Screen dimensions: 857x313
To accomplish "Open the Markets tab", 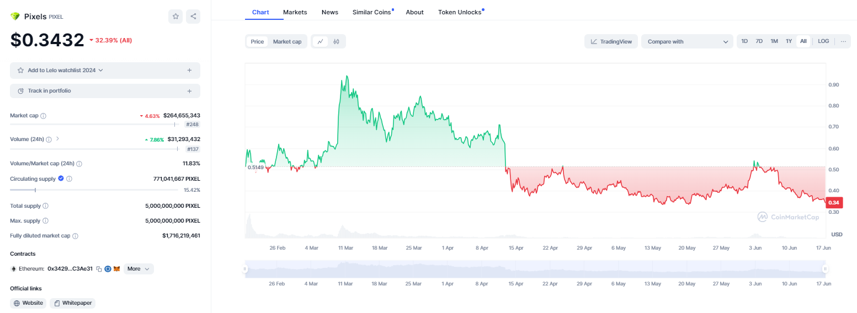I will click(295, 12).
